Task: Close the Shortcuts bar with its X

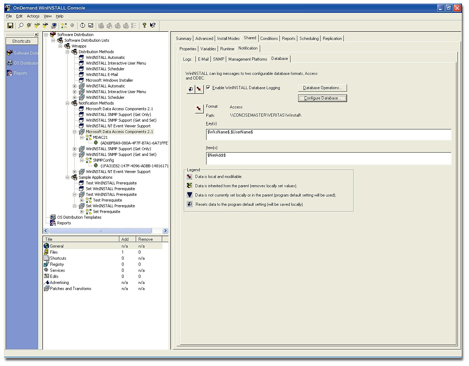Action: pos(36,34)
